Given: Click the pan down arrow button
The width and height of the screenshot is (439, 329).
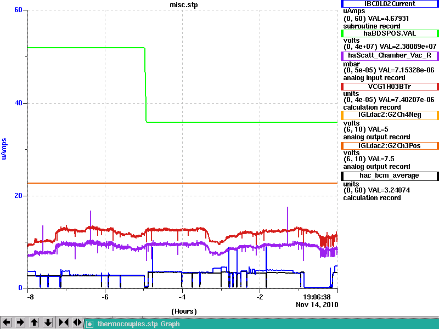Looking at the screenshot, I should tap(48, 322).
